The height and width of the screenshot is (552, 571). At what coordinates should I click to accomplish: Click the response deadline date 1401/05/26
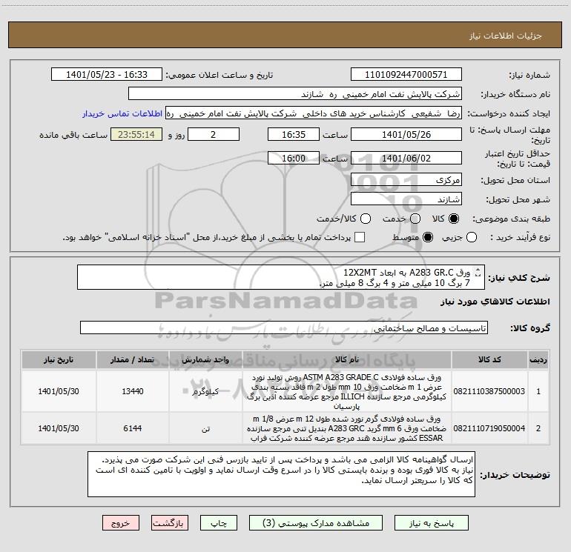coord(406,134)
